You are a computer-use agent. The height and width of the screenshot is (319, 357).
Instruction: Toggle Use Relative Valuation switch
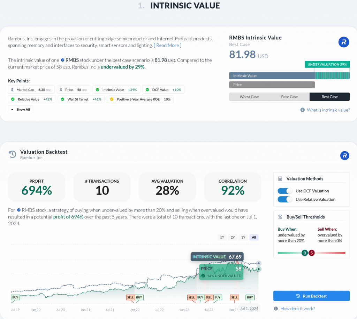(285, 199)
